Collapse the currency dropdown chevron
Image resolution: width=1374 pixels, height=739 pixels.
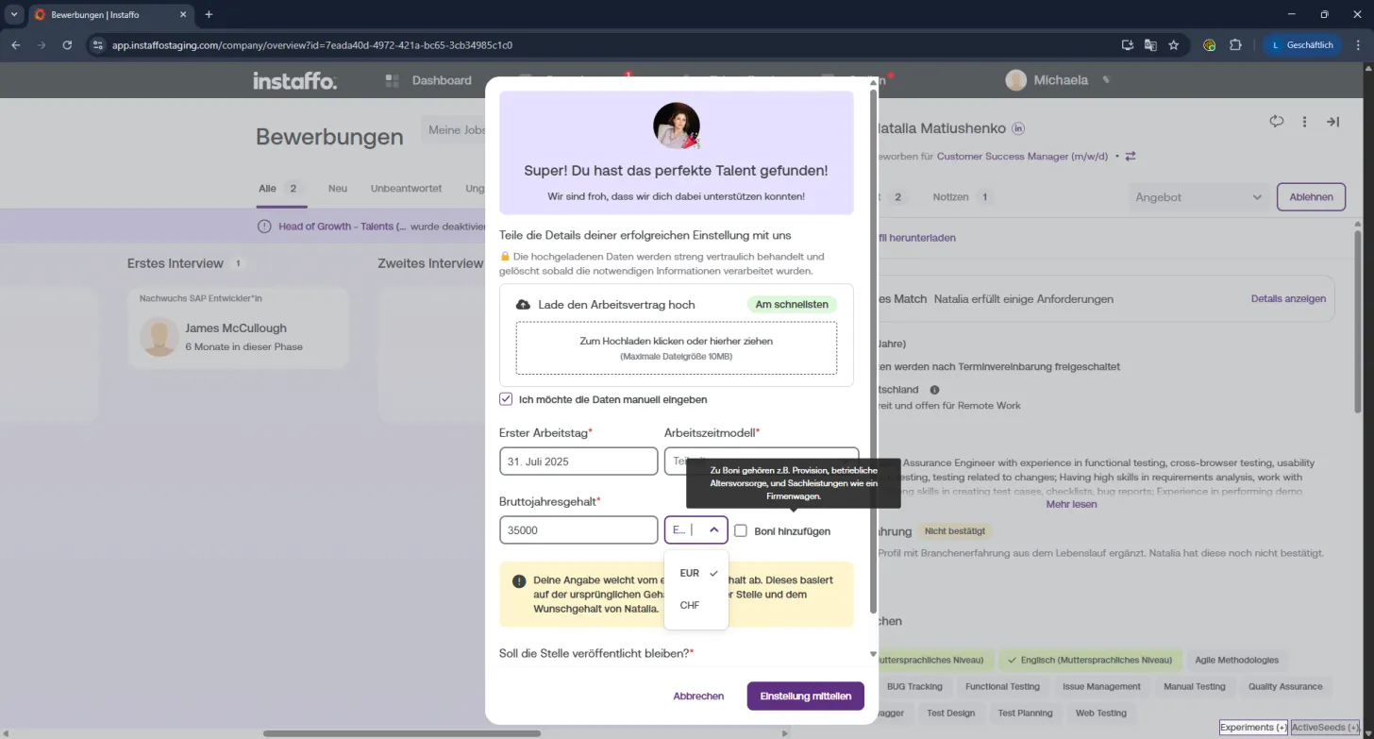(x=714, y=530)
